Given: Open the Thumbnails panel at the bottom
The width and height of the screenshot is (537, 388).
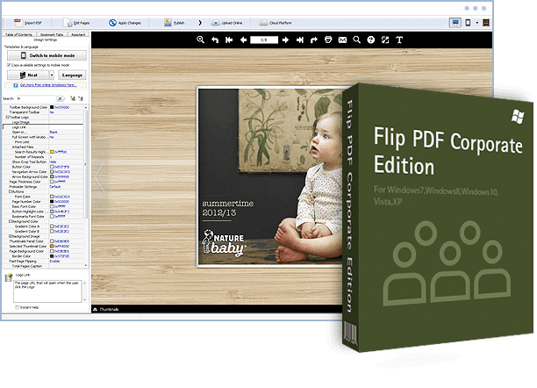Looking at the screenshot, I should (x=106, y=309).
